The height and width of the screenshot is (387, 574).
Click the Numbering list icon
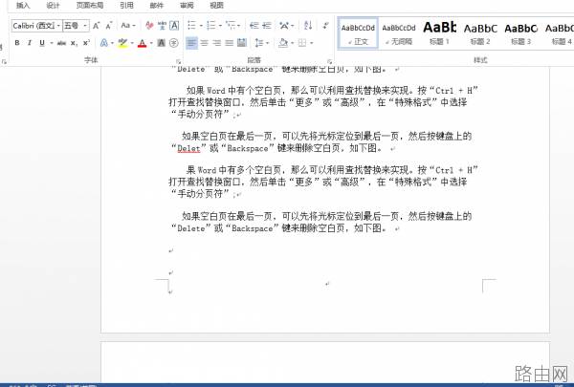[210, 25]
